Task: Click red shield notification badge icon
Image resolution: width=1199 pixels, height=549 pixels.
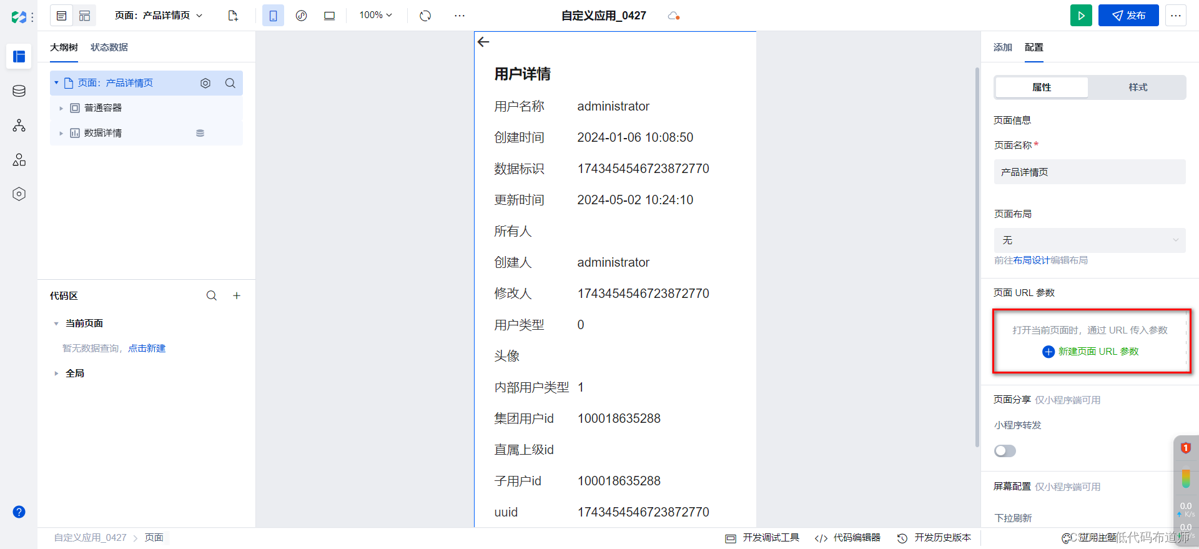Action: (x=1186, y=448)
